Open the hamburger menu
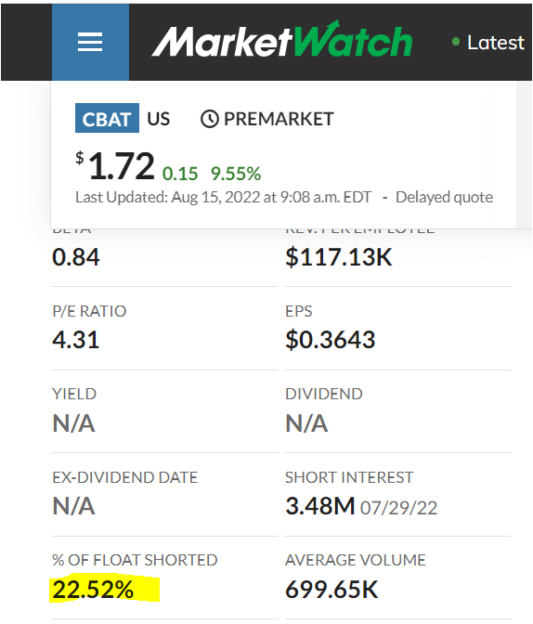Screen dimensions: 533x624 (x=90, y=42)
